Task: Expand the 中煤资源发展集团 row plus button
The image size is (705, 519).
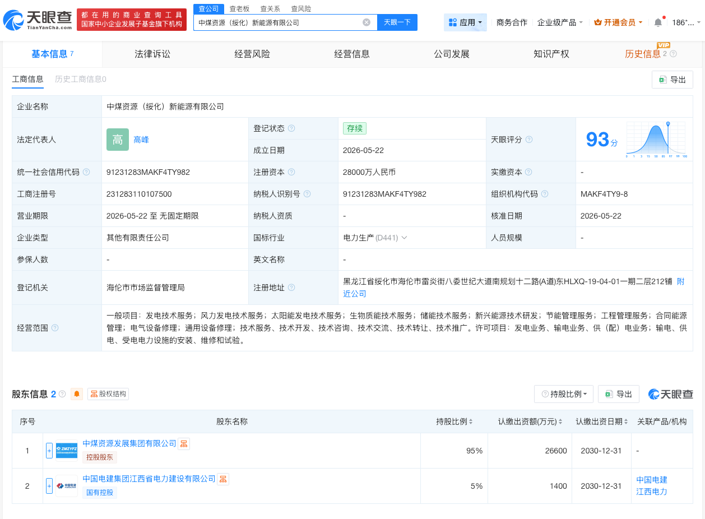Action: click(49, 450)
